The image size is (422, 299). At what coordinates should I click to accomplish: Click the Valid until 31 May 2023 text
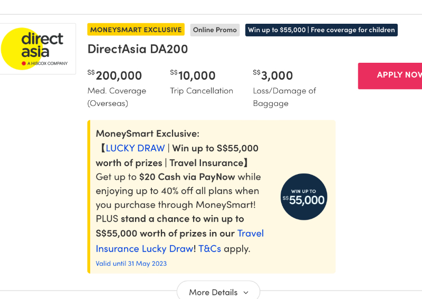click(x=131, y=264)
